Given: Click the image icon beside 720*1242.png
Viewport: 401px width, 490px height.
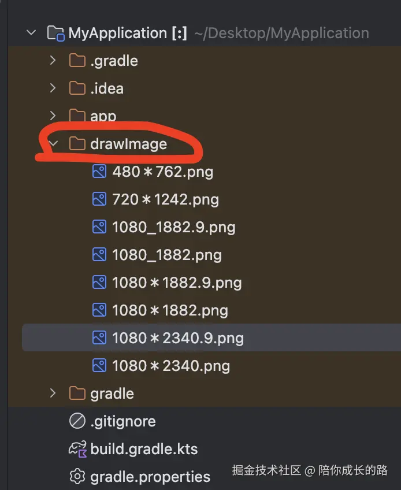Looking at the screenshot, I should [99, 199].
